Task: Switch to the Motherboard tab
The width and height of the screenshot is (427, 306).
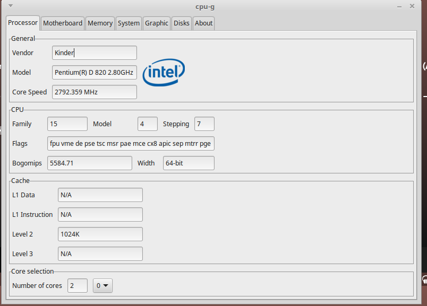Action: pyautogui.click(x=63, y=23)
